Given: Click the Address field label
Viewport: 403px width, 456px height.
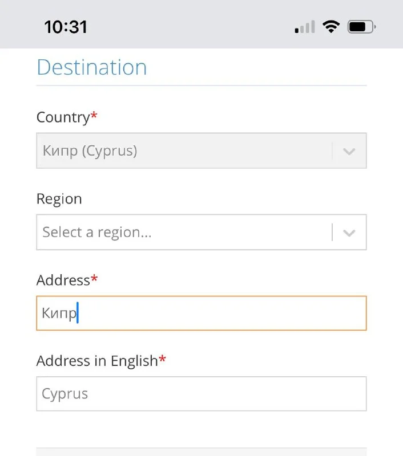Looking at the screenshot, I should pos(63,280).
